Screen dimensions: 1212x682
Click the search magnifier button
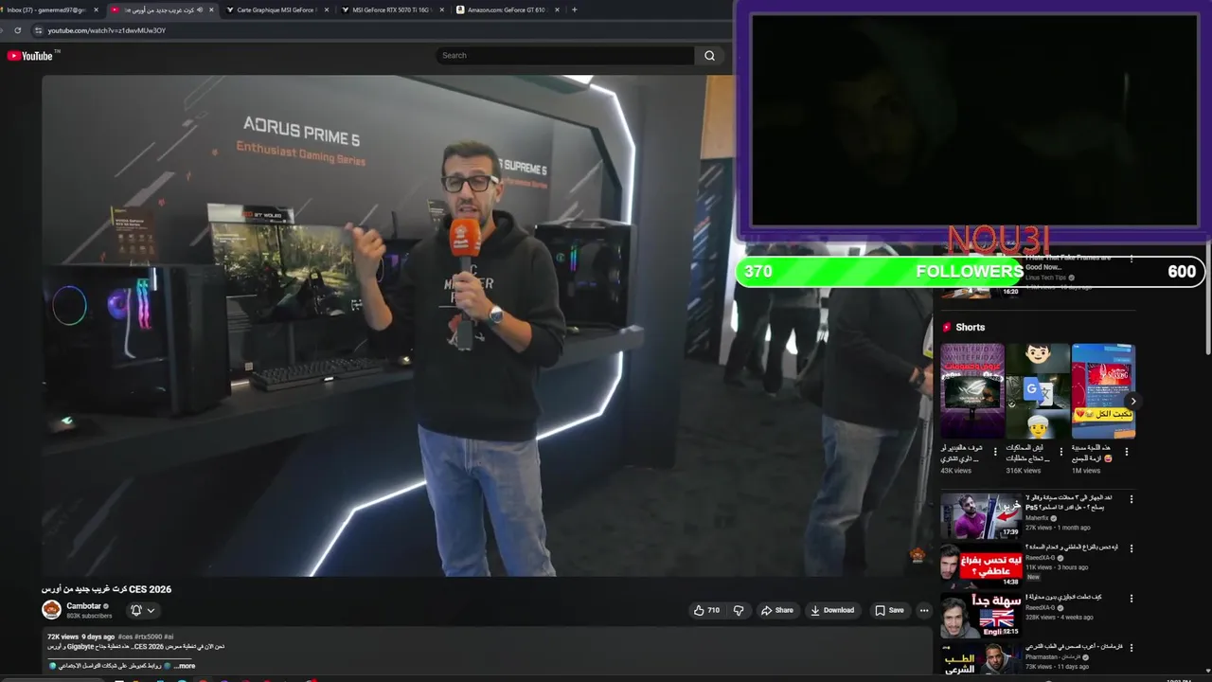709,55
